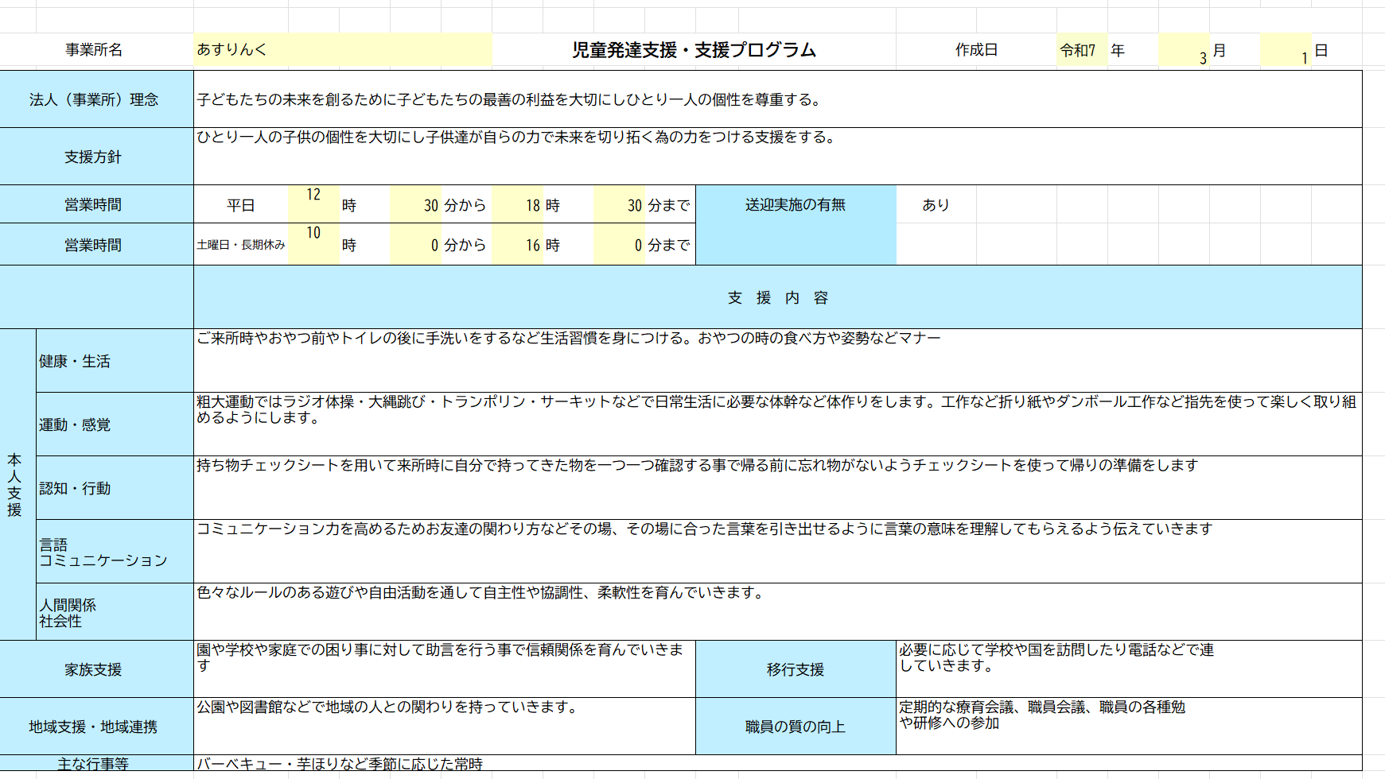Click the 令和7 year cell
This screenshot has height=779, width=1385.
[x=1080, y=50]
